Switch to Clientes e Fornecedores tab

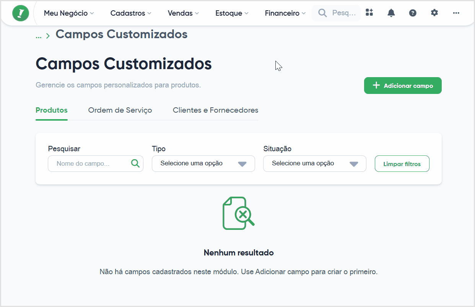pos(215,110)
